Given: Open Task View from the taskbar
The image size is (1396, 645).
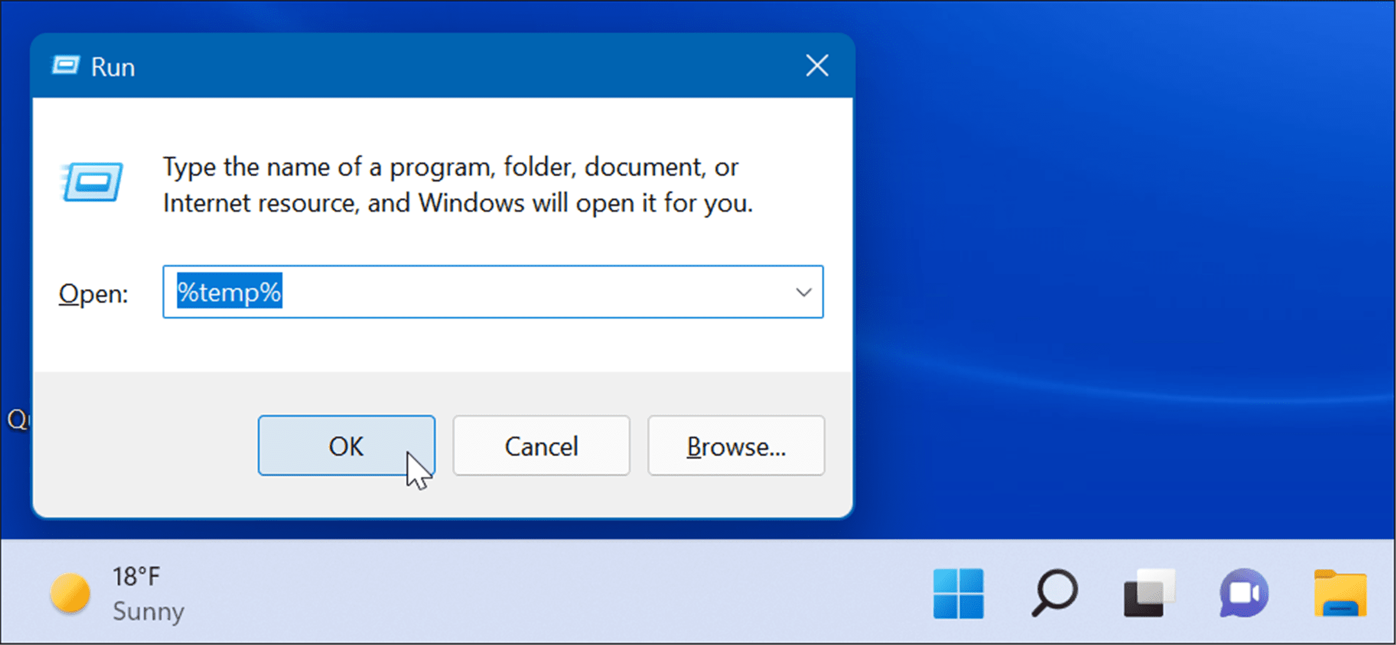Looking at the screenshot, I should point(1148,593).
